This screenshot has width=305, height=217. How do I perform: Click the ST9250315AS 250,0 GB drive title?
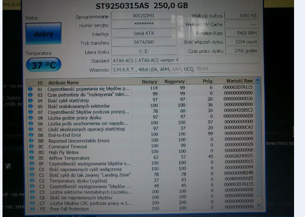[142, 6]
